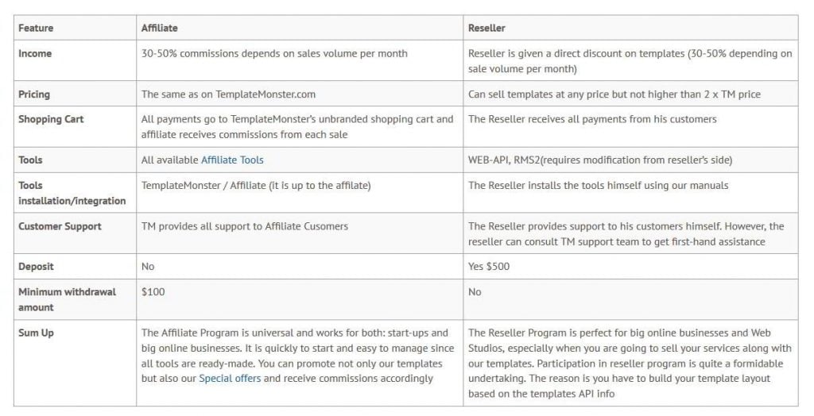The width and height of the screenshot is (814, 416).
Task: Click the Customer Support row label
Action: tap(60, 226)
